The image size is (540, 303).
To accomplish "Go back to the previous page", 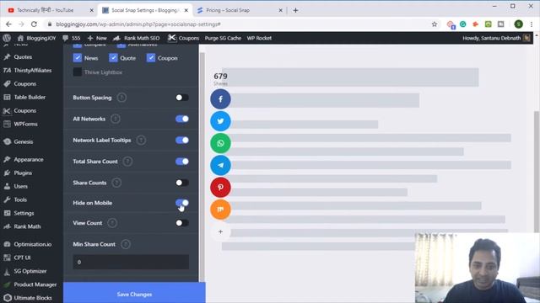I will tap(8, 24).
